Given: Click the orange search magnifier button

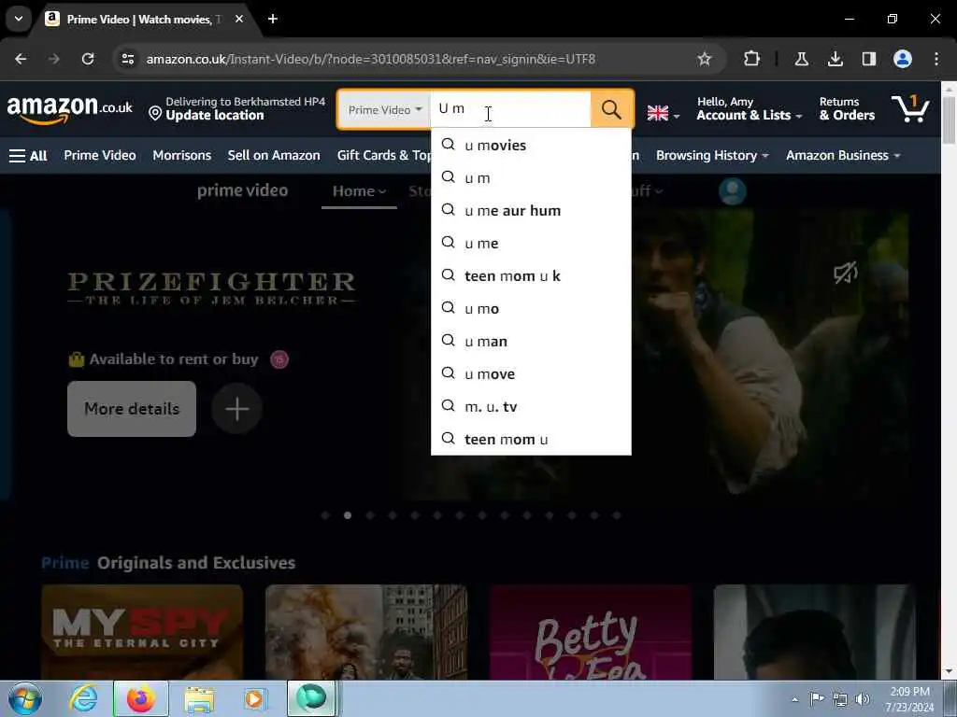Looking at the screenshot, I should (611, 110).
